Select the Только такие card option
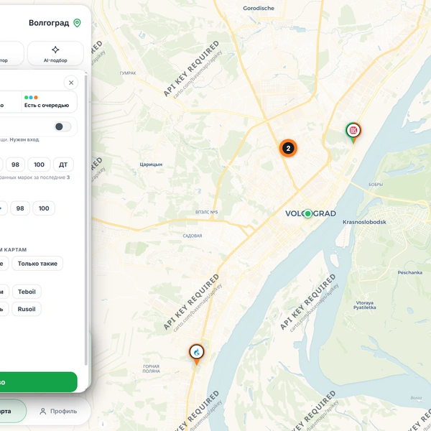The image size is (431, 431). tap(37, 264)
